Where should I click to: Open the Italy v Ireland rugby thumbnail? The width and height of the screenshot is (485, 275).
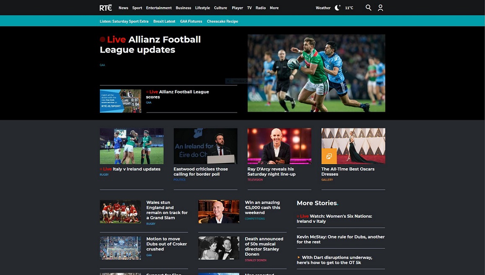point(132,146)
